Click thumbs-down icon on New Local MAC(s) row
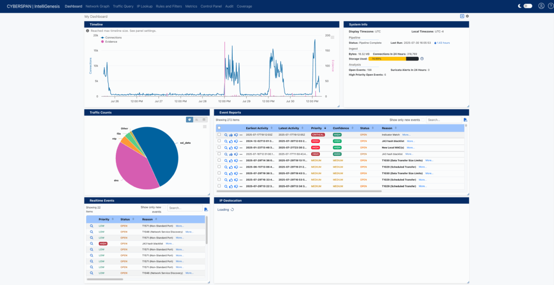This screenshot has width=554, height=285. pos(236,148)
